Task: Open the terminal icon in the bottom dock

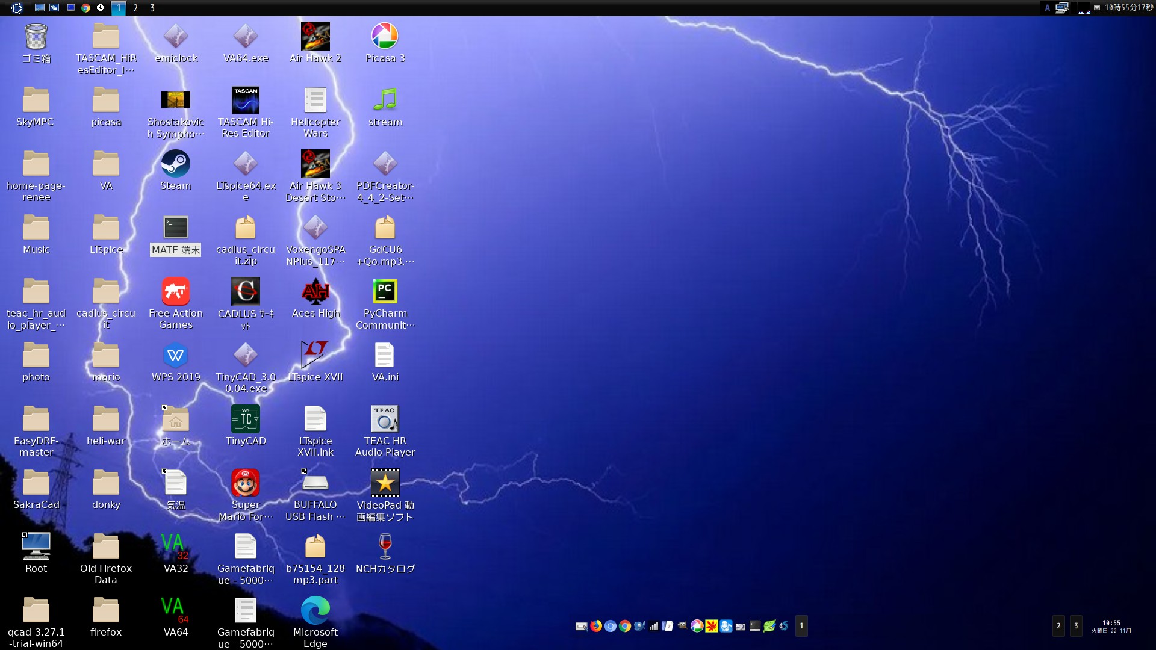Action: click(755, 626)
